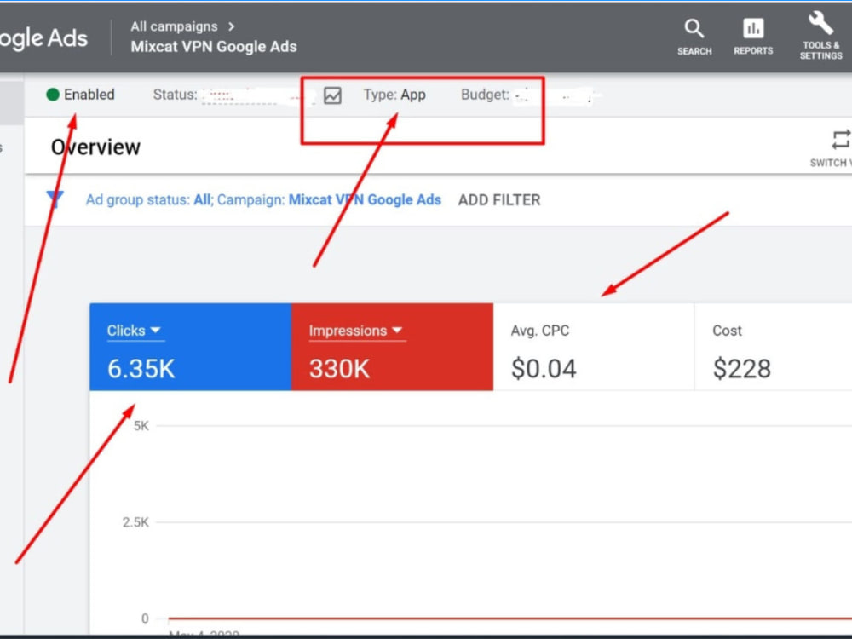Click the filter funnel icon
852x639 pixels.
tap(55, 199)
